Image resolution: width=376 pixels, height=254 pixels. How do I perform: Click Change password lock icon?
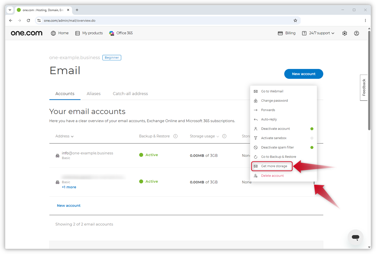tap(256, 101)
